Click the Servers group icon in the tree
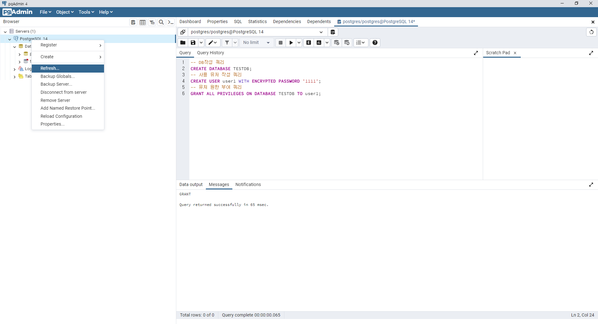 (12, 31)
